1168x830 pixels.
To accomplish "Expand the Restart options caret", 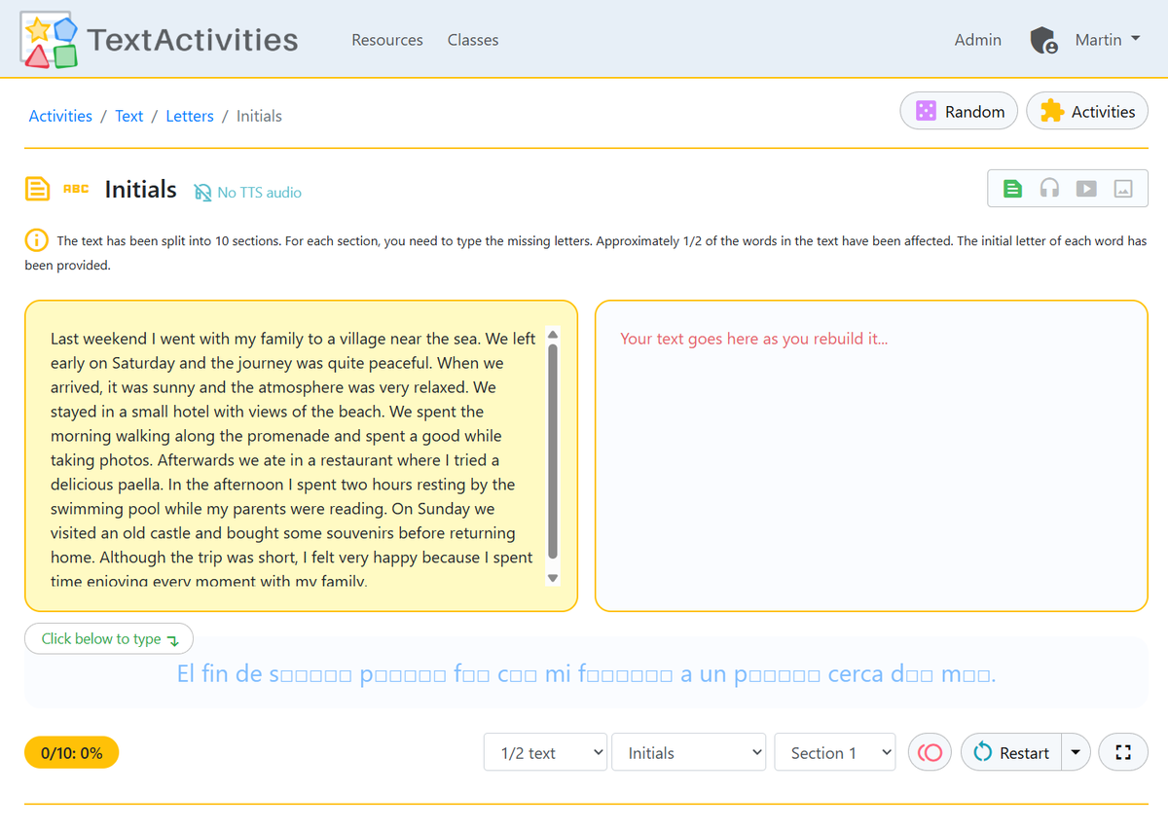I will pyautogui.click(x=1076, y=752).
